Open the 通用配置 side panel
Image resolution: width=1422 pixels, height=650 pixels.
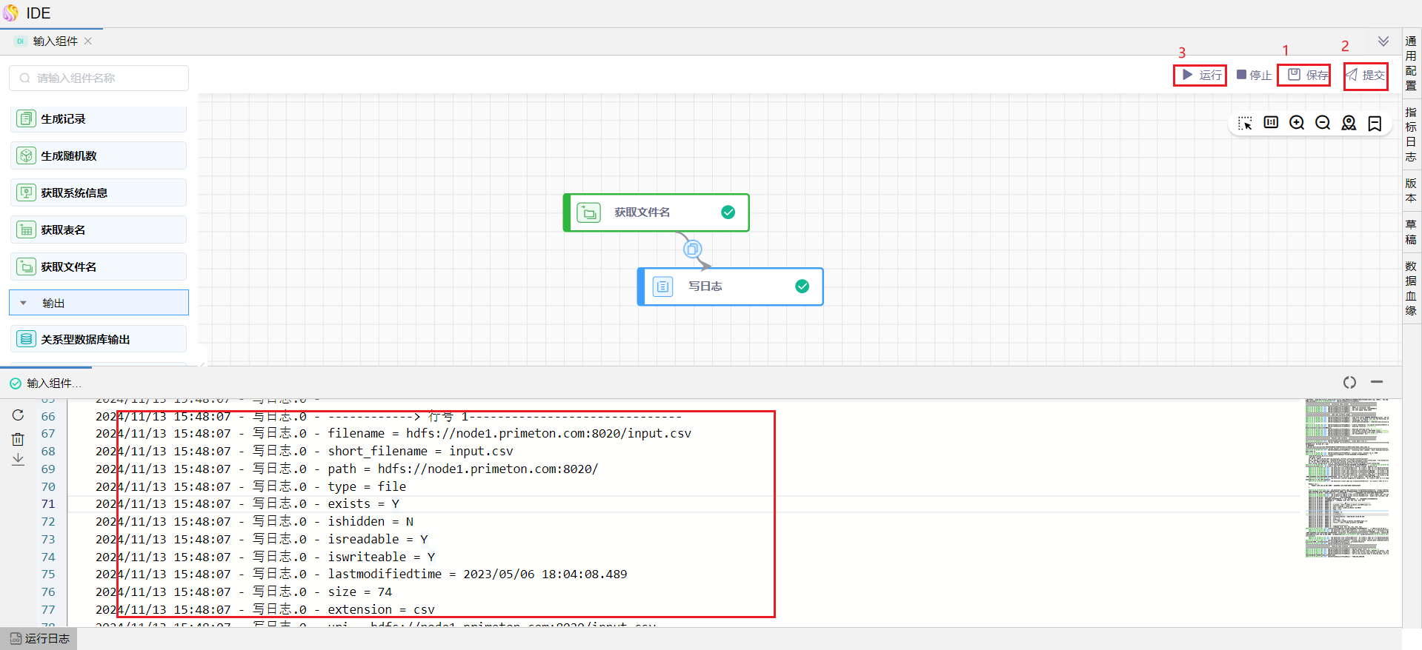click(1411, 63)
